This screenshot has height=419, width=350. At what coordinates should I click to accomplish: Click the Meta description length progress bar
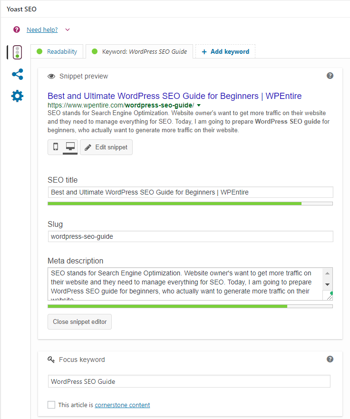point(190,306)
